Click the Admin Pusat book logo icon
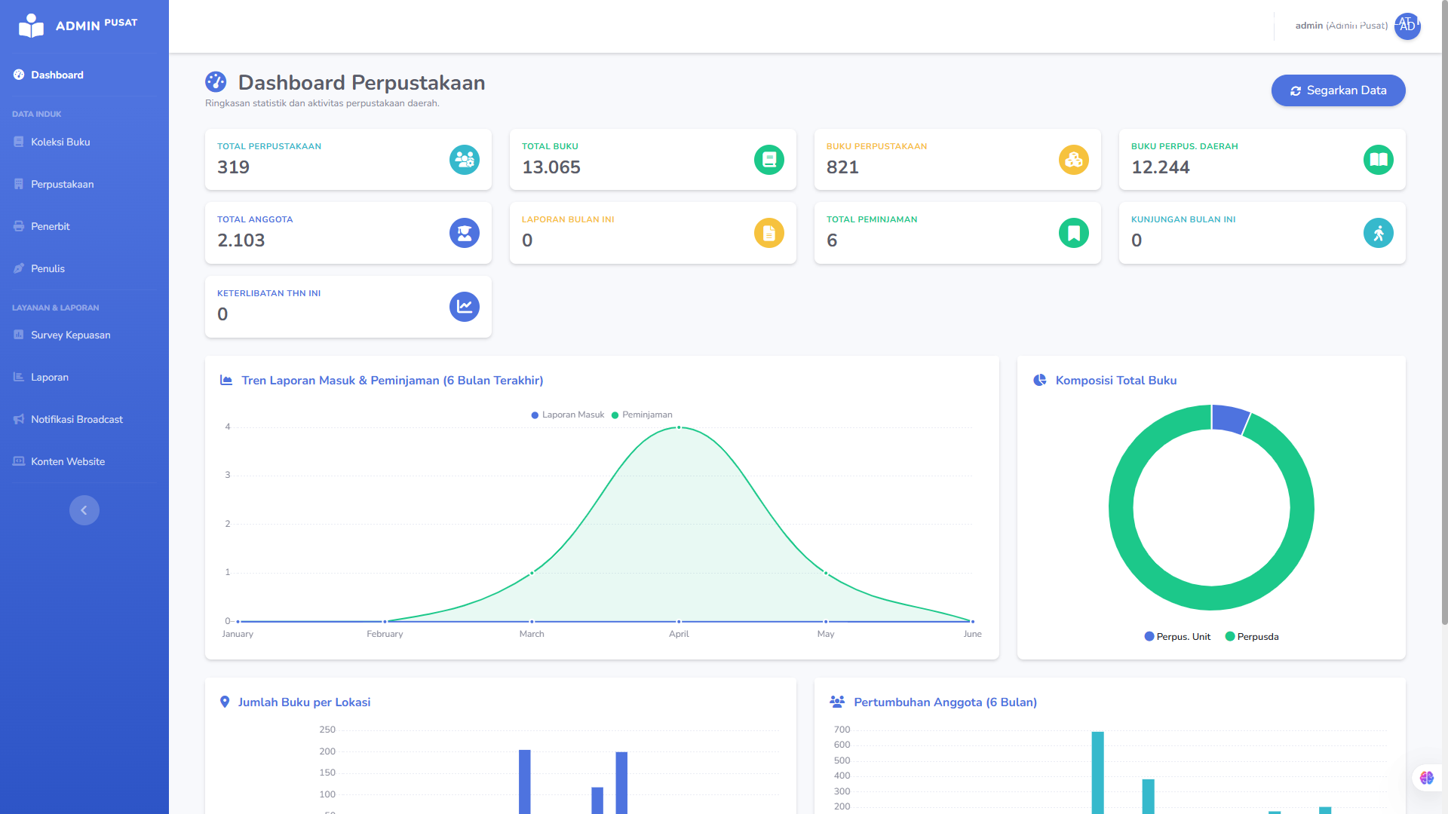This screenshot has height=814, width=1448. (x=31, y=26)
